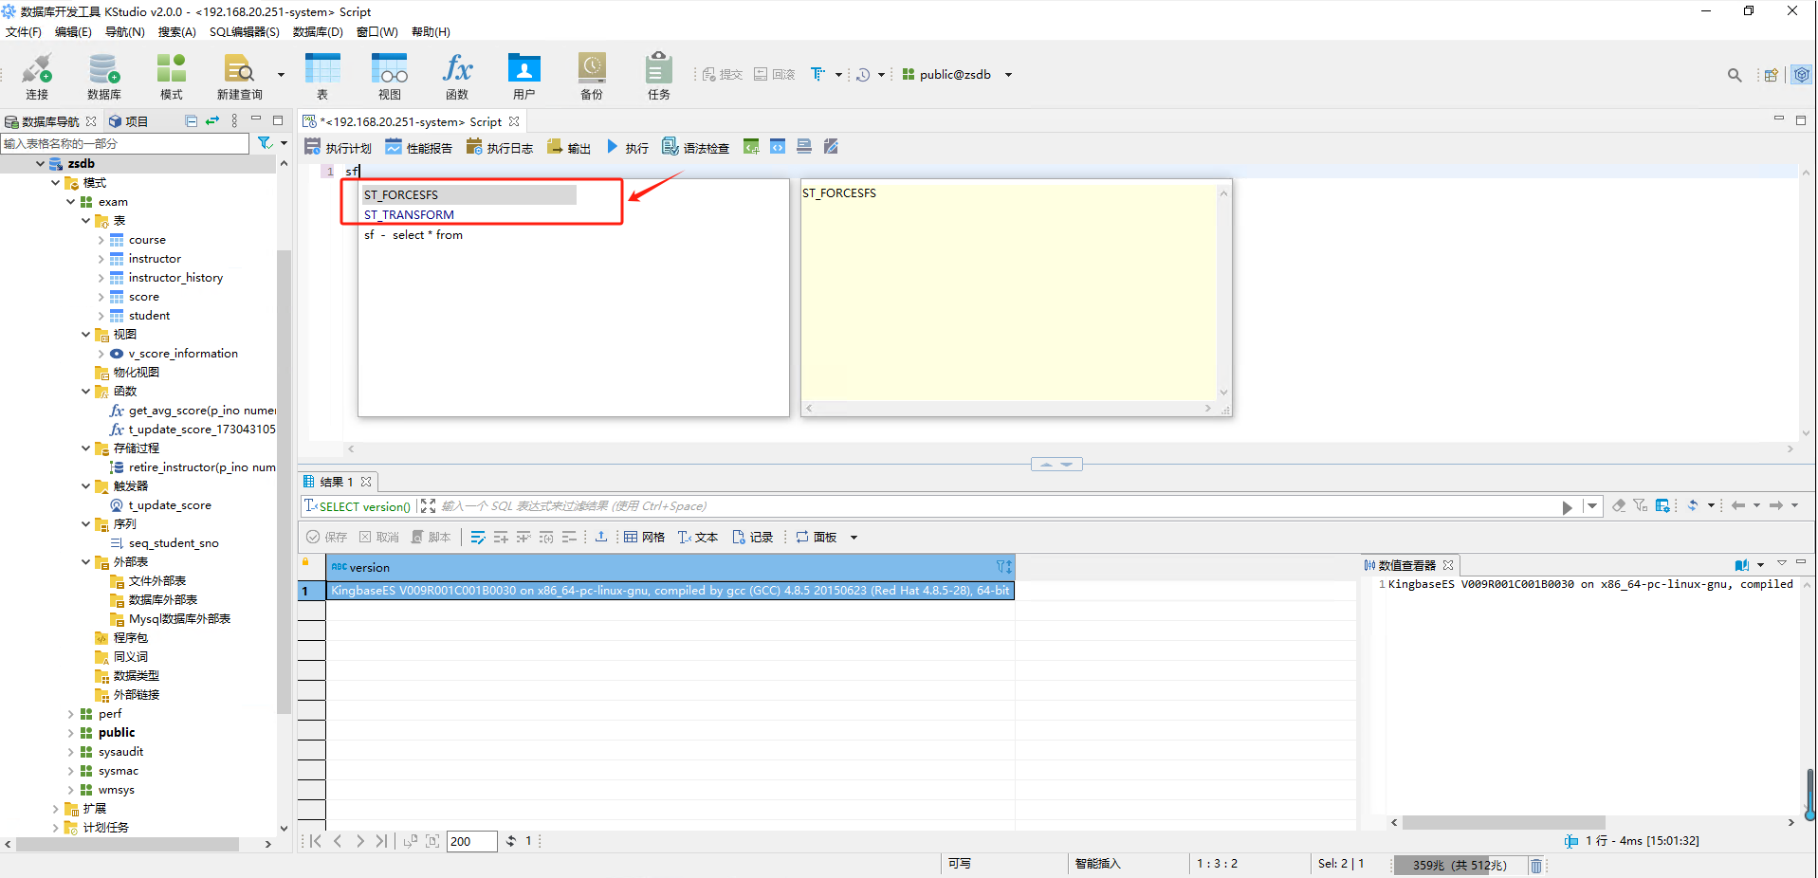Open the 编辑(E) menu

pos(73,31)
